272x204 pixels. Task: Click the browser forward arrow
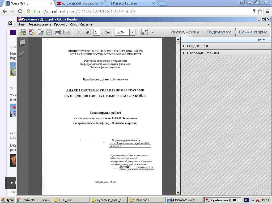click(x=12, y=11)
